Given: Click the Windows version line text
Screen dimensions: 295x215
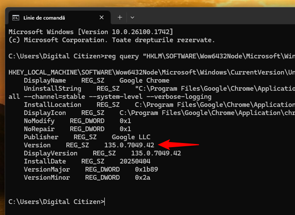Looking at the screenshot, I should [91, 32].
